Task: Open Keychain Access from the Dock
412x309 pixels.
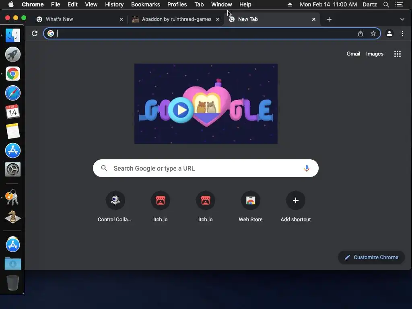Action: (12, 197)
